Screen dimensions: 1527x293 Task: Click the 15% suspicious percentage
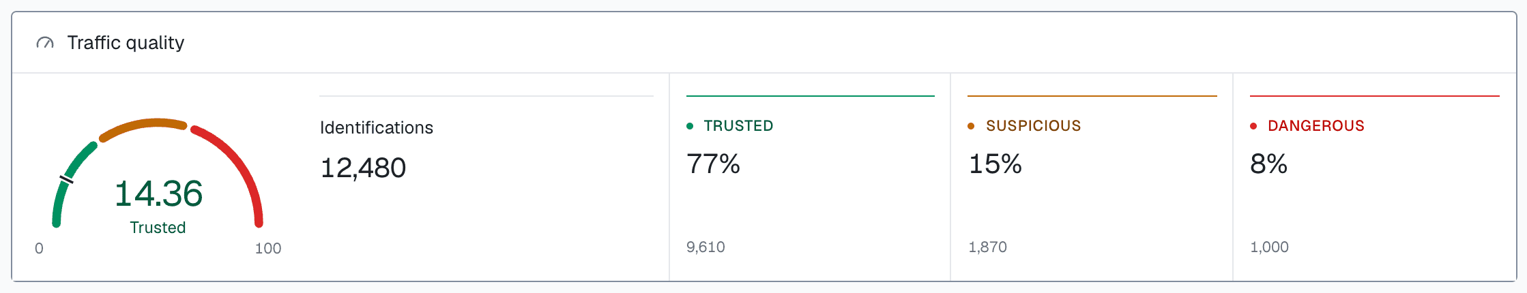[995, 164]
